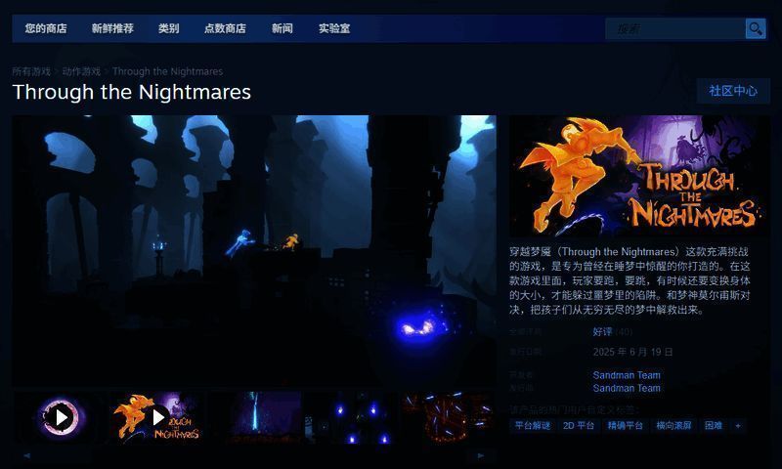Select the thumbnail with blue glowing lights
Viewport: 782px width, 469px height.
(x=352, y=417)
